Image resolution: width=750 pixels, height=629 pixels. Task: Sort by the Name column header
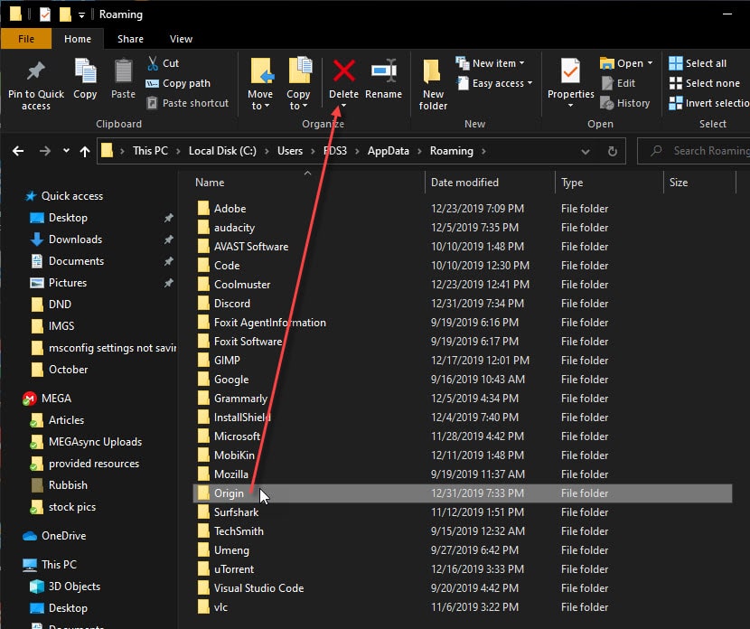(308, 183)
